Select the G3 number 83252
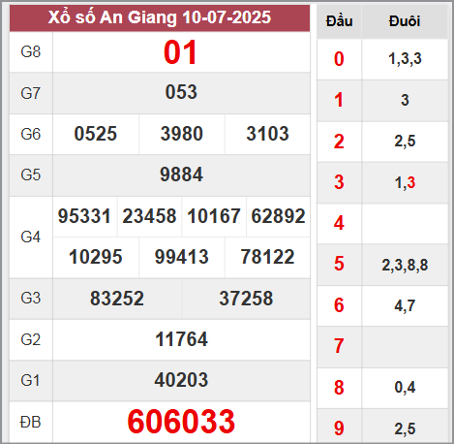Viewport: 454px width, 444px height. click(117, 299)
